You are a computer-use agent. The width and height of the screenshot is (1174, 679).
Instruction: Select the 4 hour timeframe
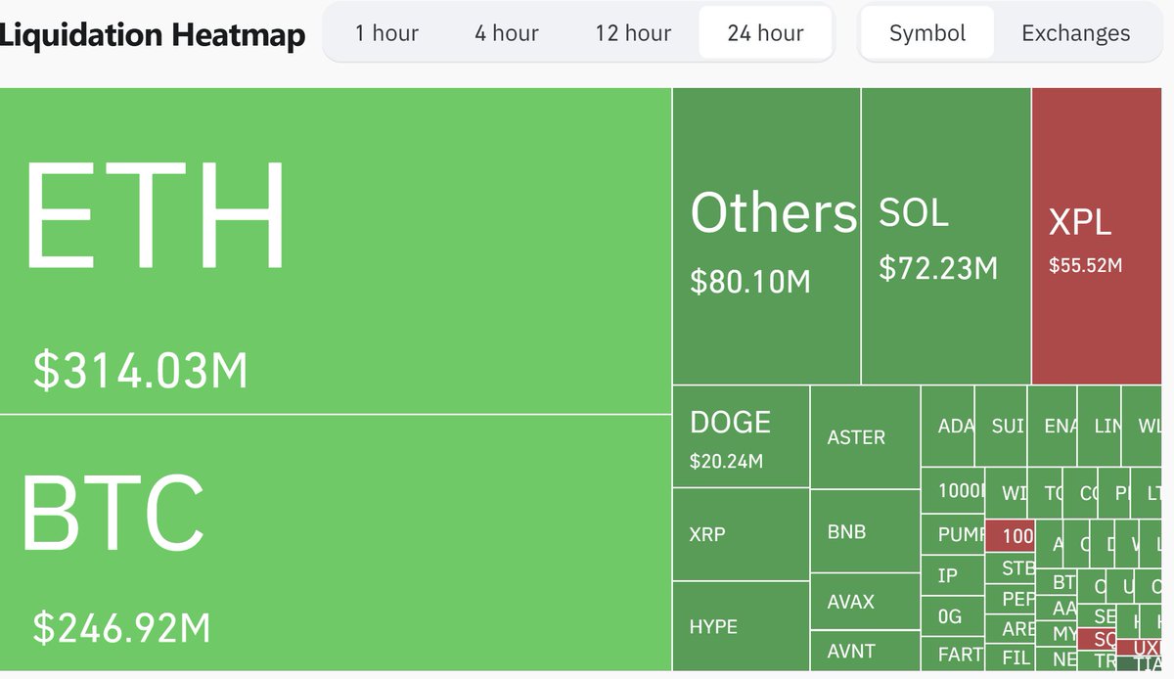tap(507, 32)
